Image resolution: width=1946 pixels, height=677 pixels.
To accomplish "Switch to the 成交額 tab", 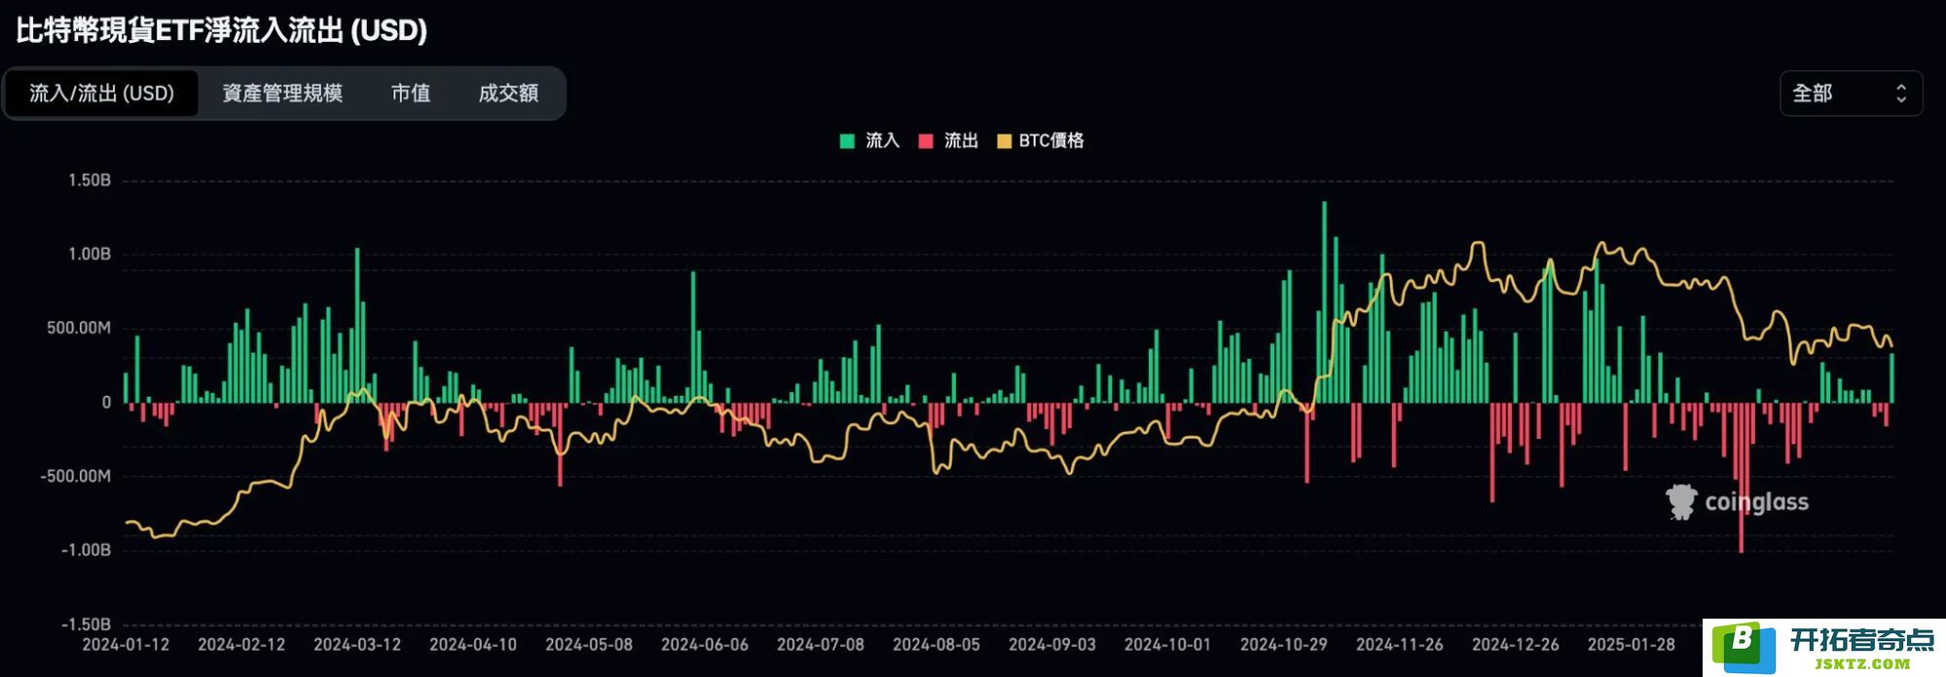I will click(x=508, y=93).
